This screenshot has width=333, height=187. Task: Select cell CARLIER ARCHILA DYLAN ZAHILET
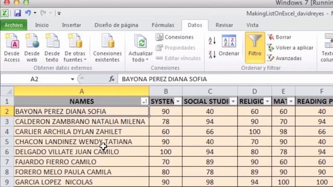82,131
